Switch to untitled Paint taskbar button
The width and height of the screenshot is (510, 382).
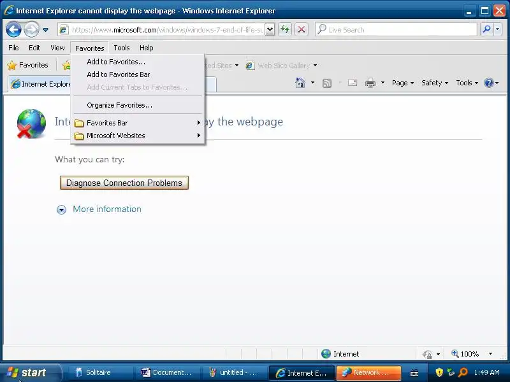[x=235, y=372]
